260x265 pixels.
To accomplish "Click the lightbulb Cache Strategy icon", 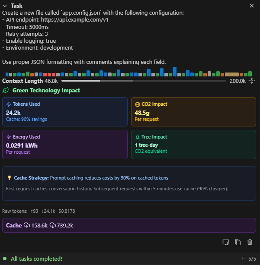I will point(9,178).
